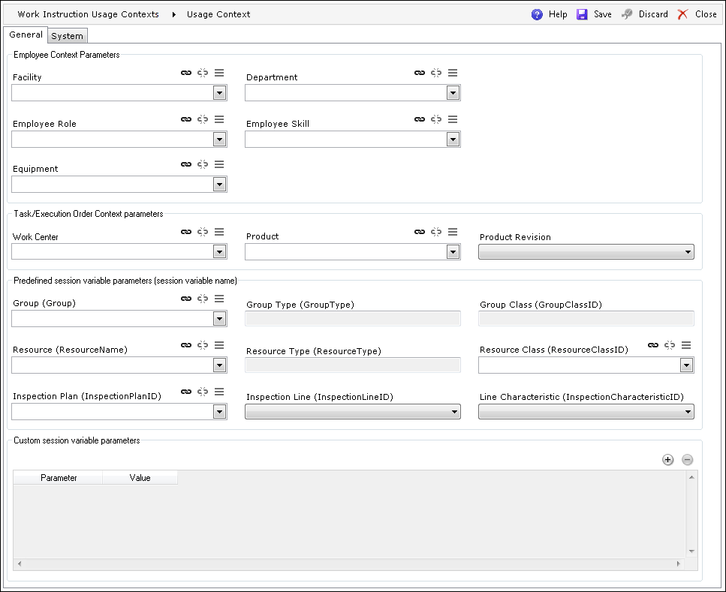Click the link icon for Inspection Plan
The width and height of the screenshot is (726, 592).
186,392
